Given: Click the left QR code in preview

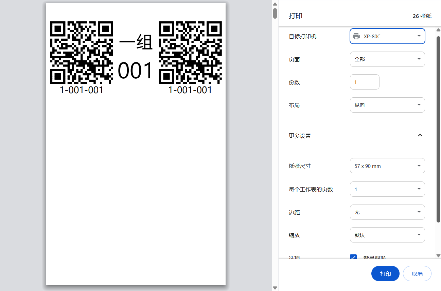Looking at the screenshot, I should [x=82, y=53].
